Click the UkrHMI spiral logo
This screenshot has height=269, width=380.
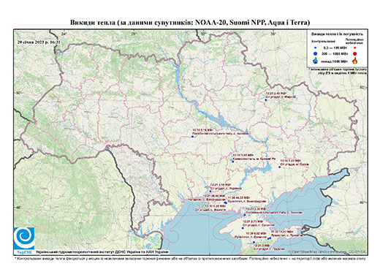coord(24,238)
